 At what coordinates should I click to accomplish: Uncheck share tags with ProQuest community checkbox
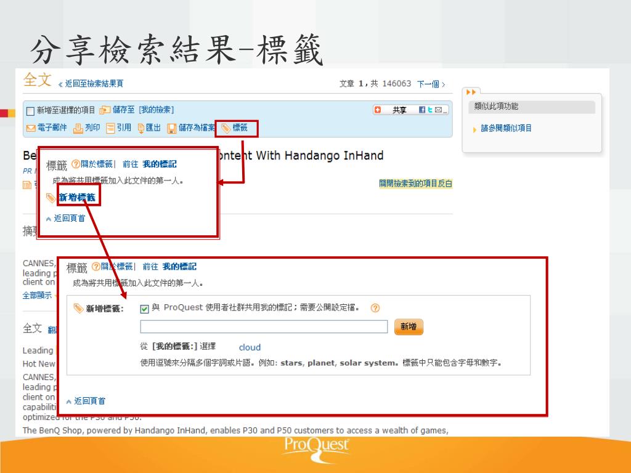(144, 309)
